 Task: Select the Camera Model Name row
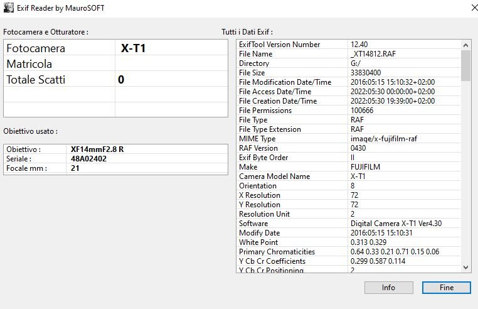click(348, 176)
